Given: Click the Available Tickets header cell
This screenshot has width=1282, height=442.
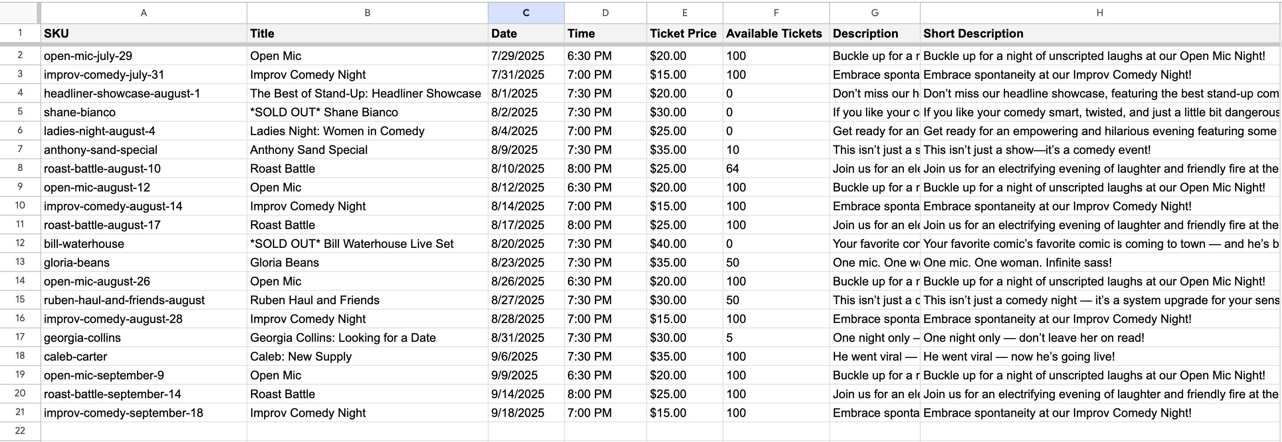Looking at the screenshot, I should click(775, 33).
